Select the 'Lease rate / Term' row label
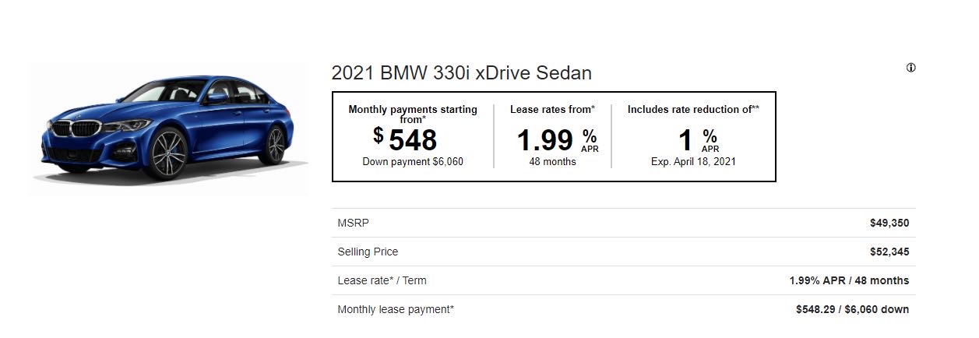The image size is (979, 338). click(x=382, y=280)
